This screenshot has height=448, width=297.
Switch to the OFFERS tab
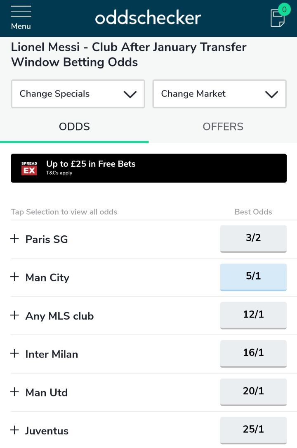coord(223,127)
